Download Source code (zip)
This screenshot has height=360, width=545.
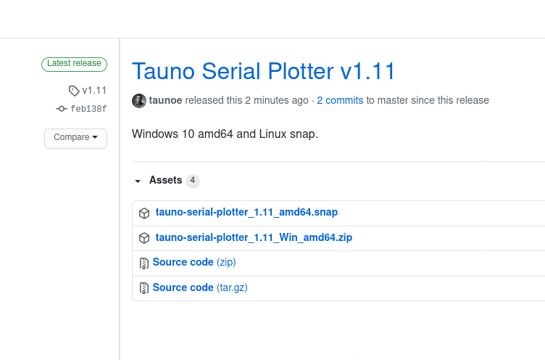194,262
